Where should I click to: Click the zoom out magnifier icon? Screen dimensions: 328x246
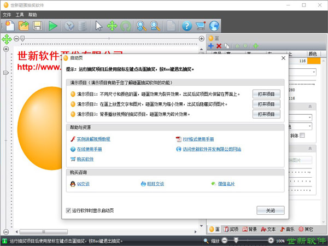click(x=155, y=26)
